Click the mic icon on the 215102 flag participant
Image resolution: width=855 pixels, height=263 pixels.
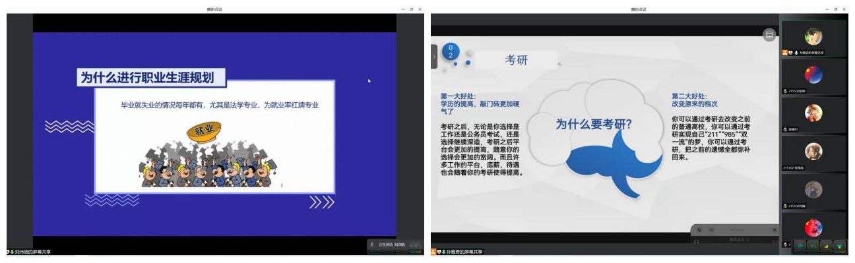click(785, 91)
